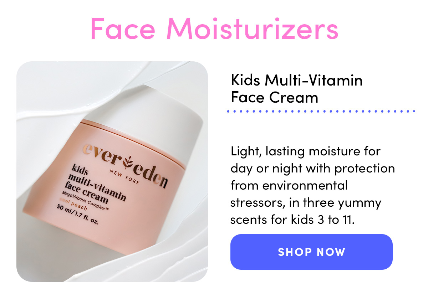Click the word "Moisturizers" in the pink heading
This screenshot has height=289, width=428.
coord(253,29)
